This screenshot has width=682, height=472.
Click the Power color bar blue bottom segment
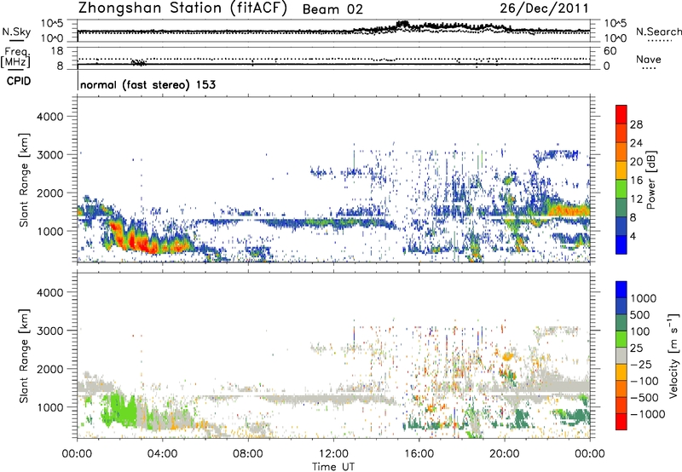click(x=621, y=245)
